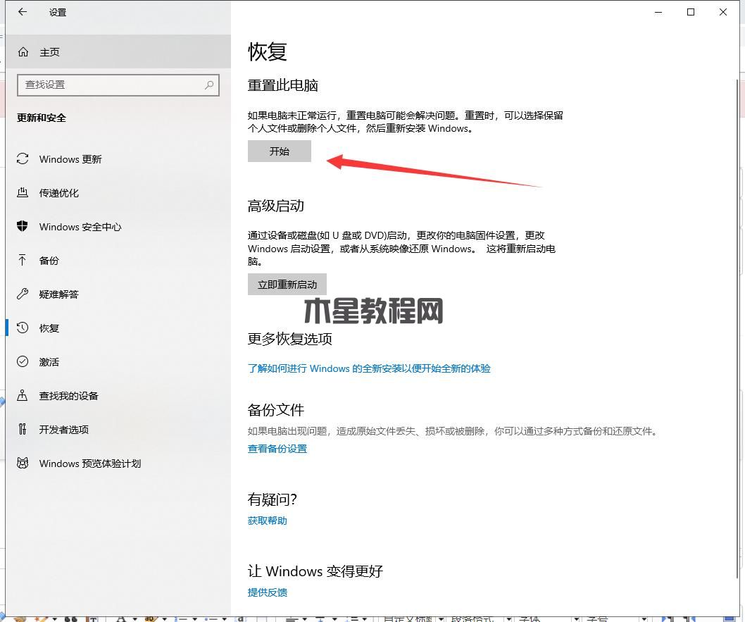Viewport: 745px width, 622px height.
Task: Open the 激活 page
Action: [x=118, y=361]
